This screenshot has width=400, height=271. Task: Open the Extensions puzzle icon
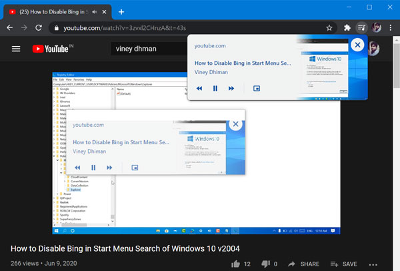pyautogui.click(x=347, y=27)
